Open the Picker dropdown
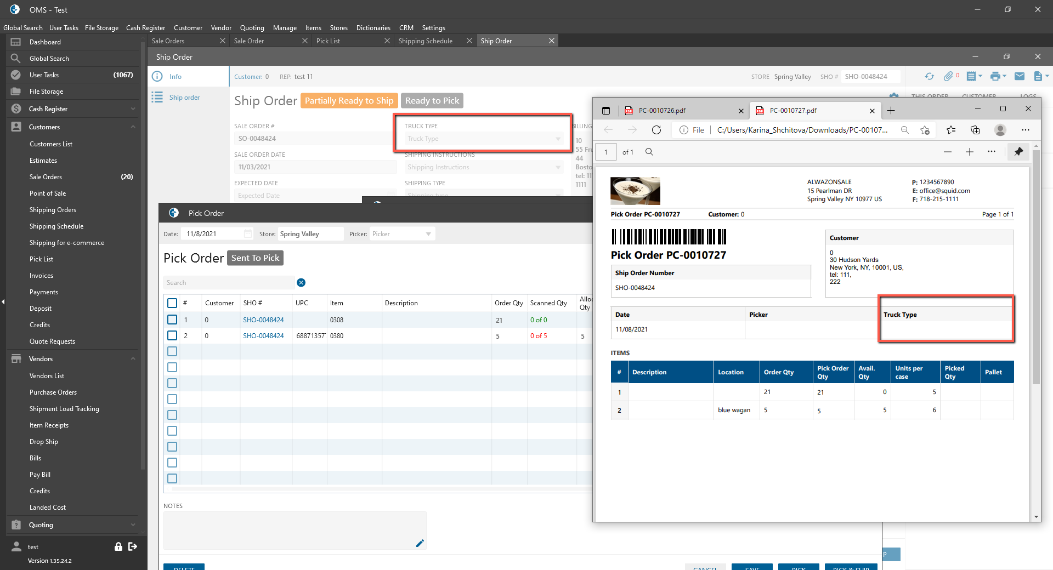 click(428, 234)
